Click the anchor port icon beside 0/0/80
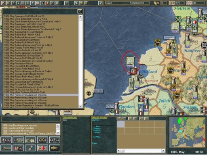This screenshot has width=207, height=155. coord(89,93)
